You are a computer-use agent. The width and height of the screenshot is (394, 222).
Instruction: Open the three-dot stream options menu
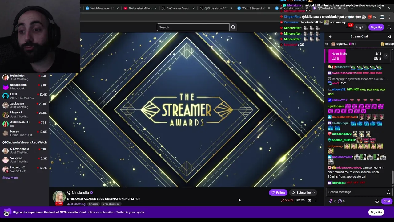316,200
